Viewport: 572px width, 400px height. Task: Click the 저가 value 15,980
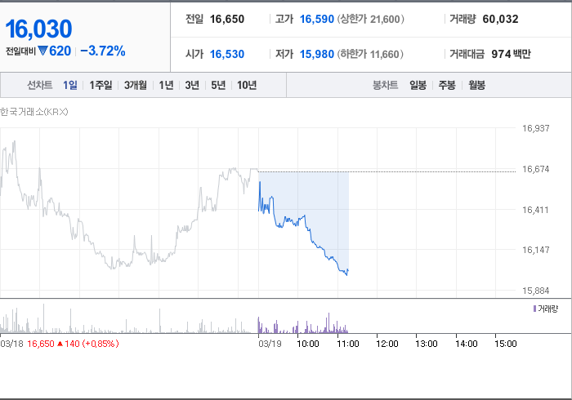317,54
